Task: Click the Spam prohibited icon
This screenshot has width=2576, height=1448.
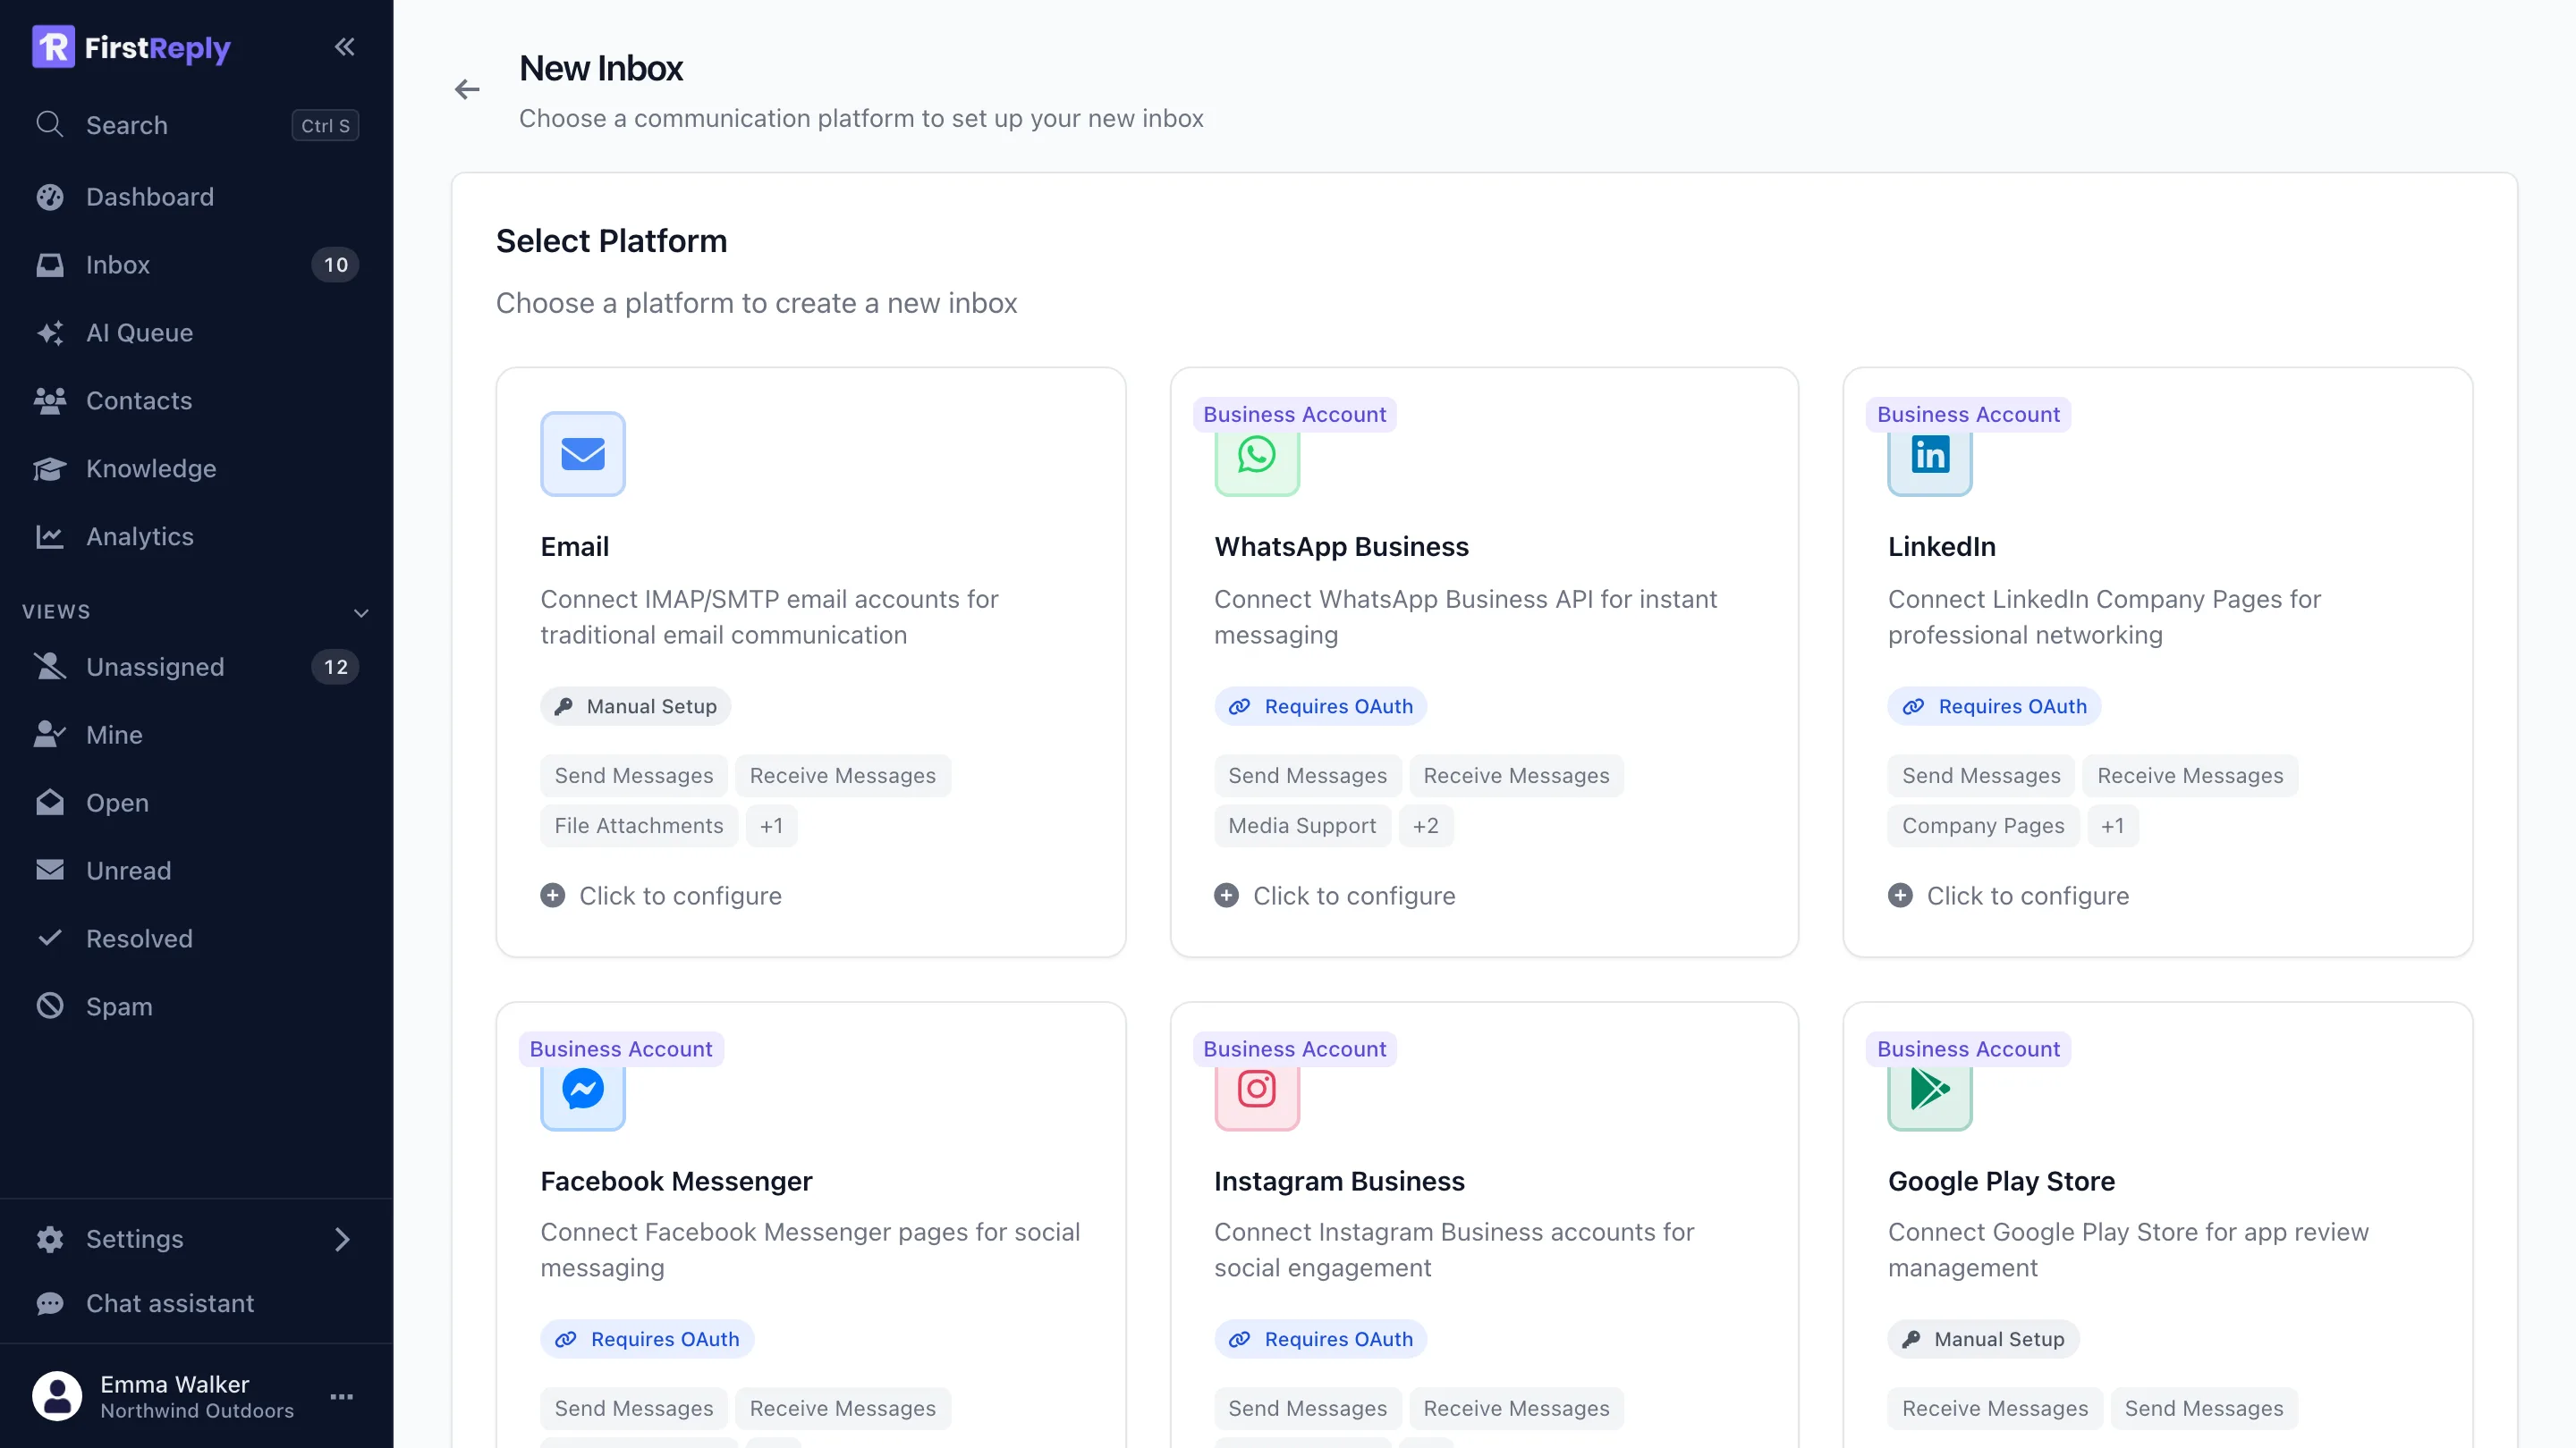Action: click(x=50, y=1006)
